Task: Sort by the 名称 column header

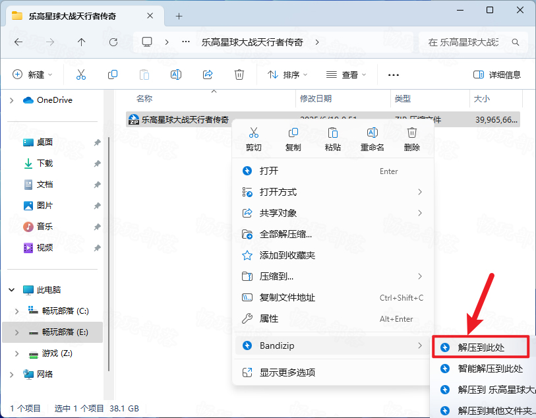Action: tap(144, 99)
